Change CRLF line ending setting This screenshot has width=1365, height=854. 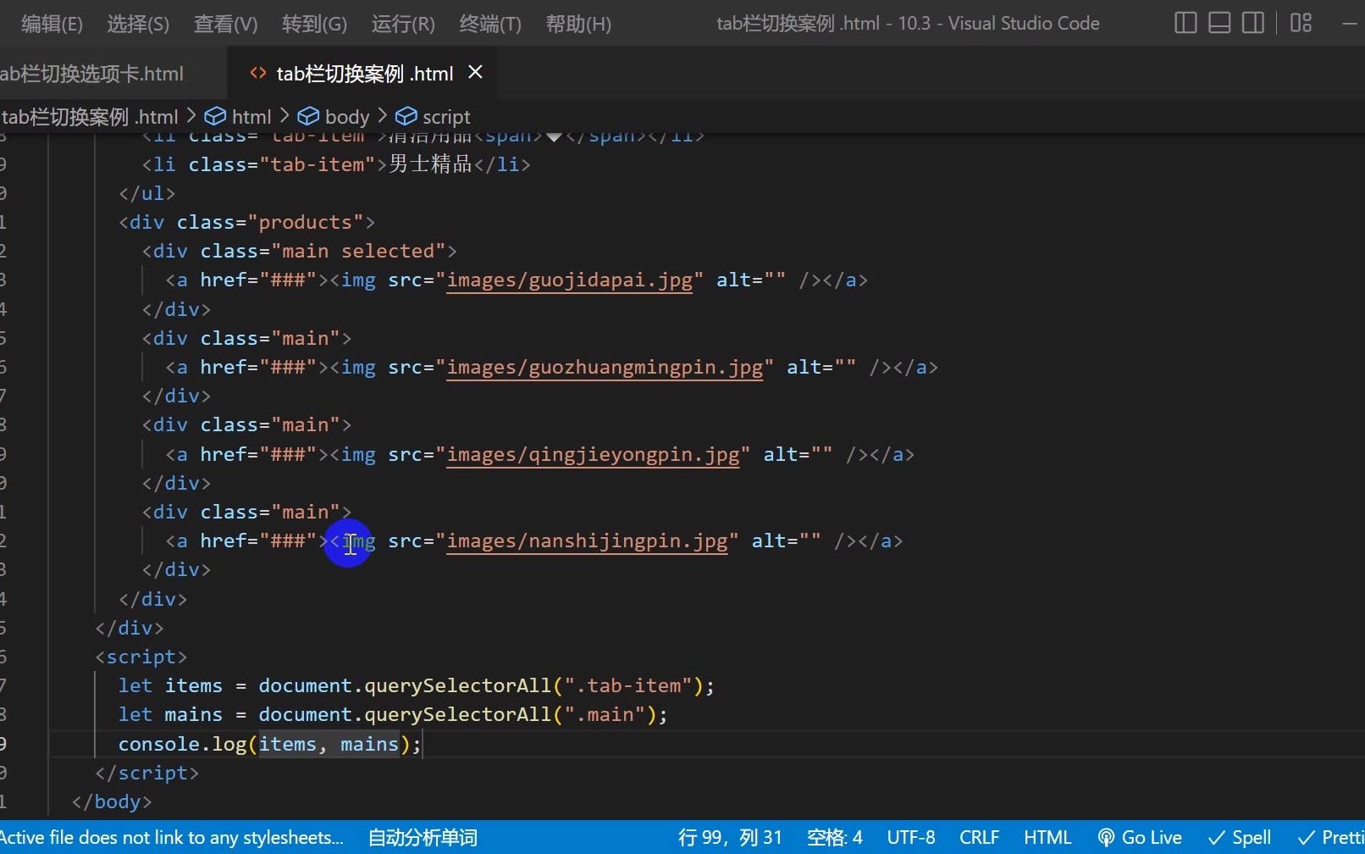pyautogui.click(x=979, y=838)
